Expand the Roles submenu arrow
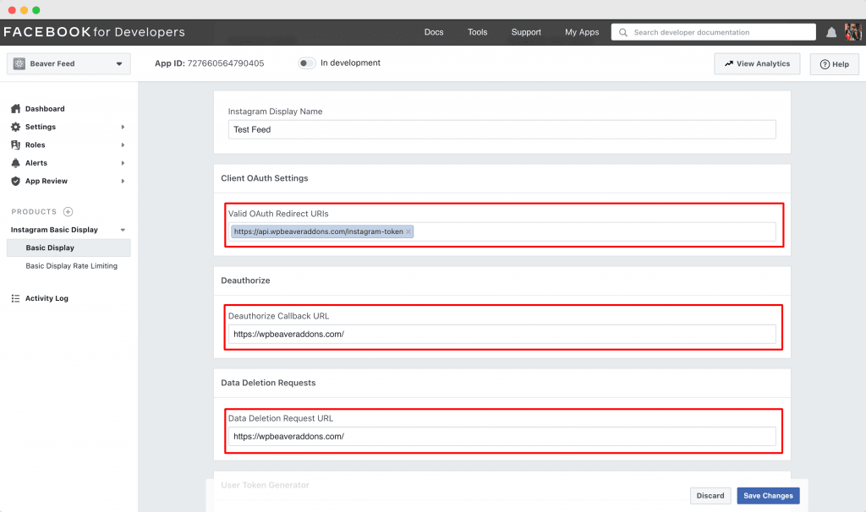 click(x=123, y=145)
